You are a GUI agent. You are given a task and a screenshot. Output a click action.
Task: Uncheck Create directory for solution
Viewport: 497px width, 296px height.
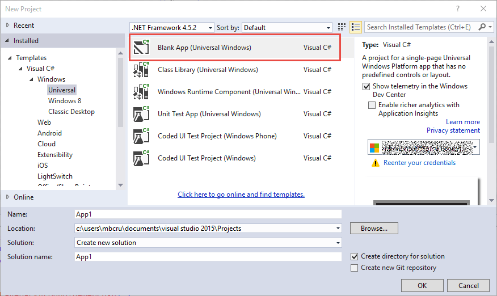pos(355,256)
